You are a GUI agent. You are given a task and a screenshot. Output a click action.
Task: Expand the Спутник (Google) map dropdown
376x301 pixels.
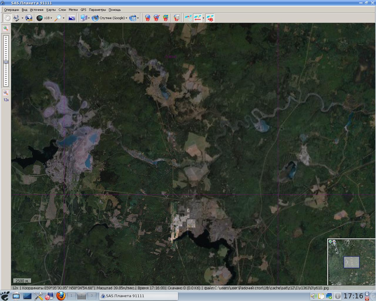pyautogui.click(x=126, y=18)
